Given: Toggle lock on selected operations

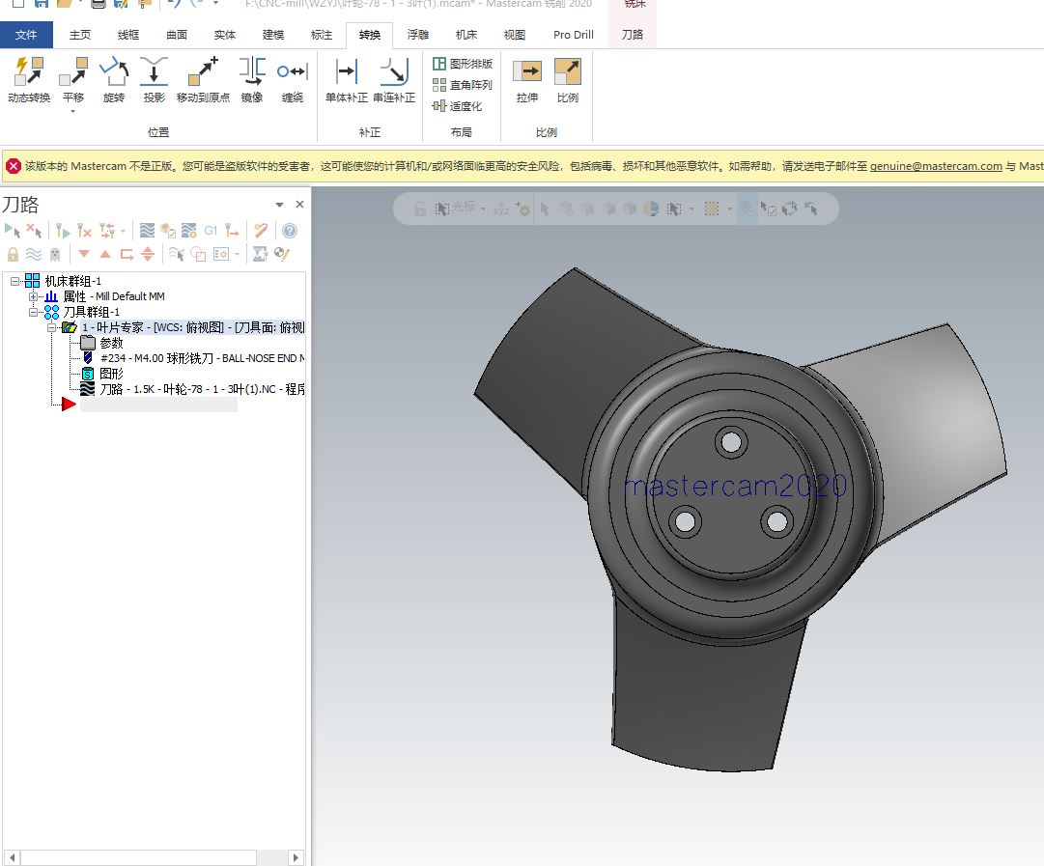Looking at the screenshot, I should tap(13, 254).
